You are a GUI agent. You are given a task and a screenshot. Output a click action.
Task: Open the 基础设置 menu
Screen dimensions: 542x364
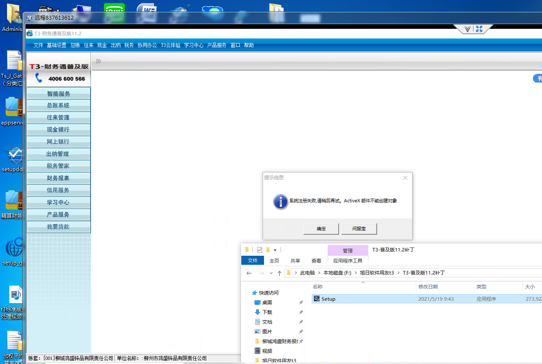[57, 45]
